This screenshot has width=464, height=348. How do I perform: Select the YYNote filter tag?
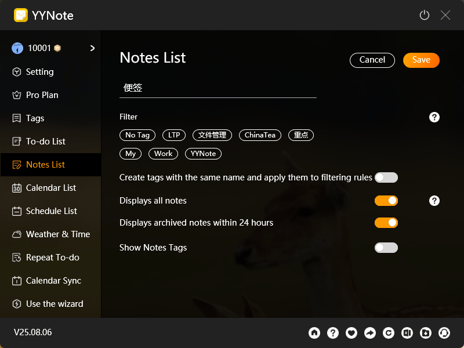click(203, 154)
